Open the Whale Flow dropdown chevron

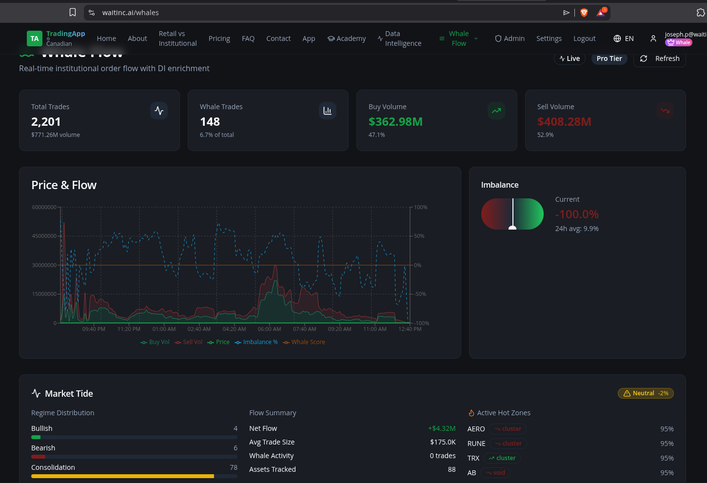[475, 39]
